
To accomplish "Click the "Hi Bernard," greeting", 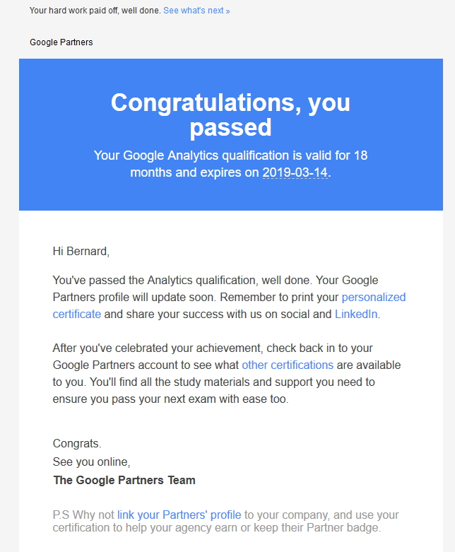I will click(x=81, y=252).
